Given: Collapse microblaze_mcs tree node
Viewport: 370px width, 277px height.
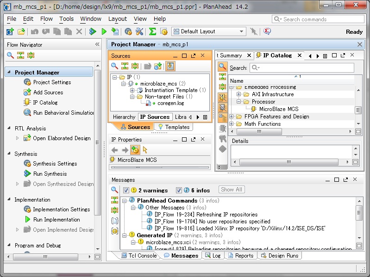Looking at the screenshot, I should (123, 84).
